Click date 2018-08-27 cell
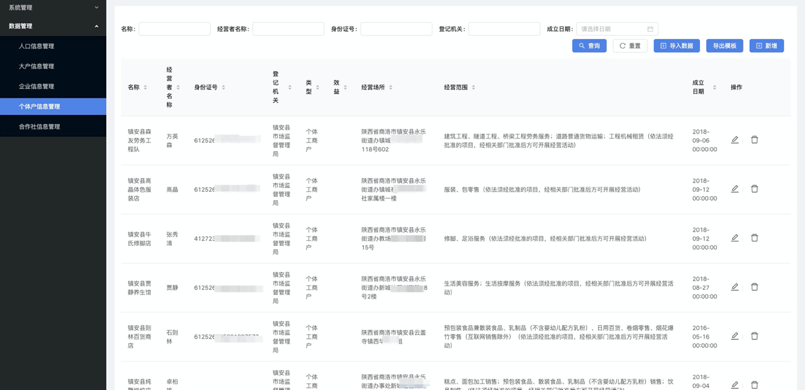Image resolution: width=805 pixels, height=390 pixels. tap(704, 287)
